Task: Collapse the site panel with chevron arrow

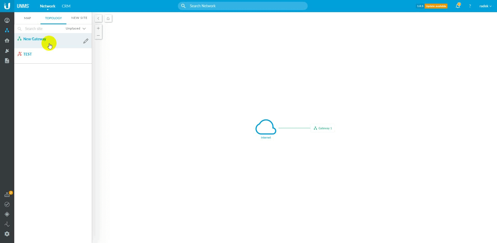Action: point(98,19)
